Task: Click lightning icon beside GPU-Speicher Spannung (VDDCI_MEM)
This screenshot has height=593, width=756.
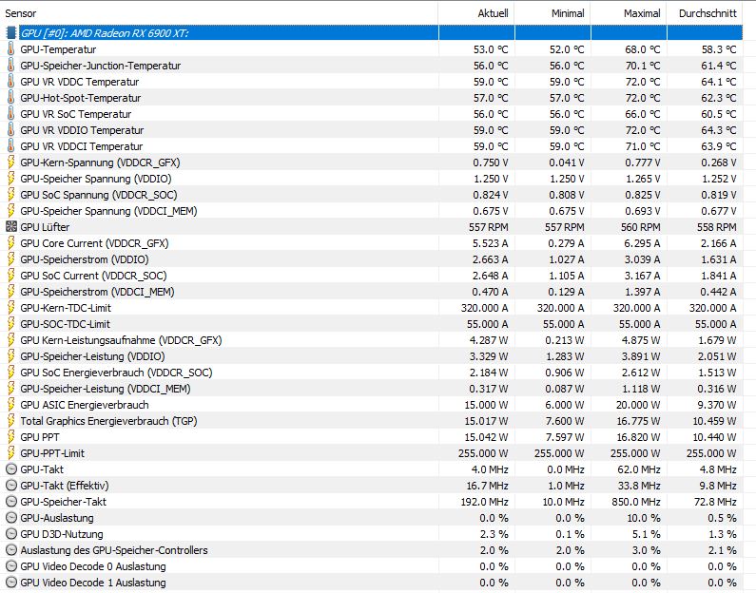Action: point(11,211)
